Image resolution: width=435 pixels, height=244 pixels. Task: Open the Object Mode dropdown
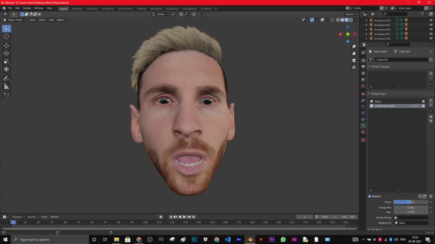pyautogui.click(x=15, y=20)
